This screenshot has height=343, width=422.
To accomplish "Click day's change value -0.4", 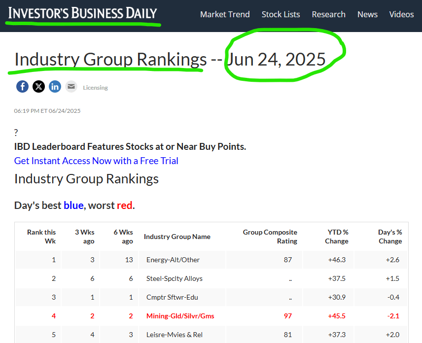I will coord(393,297).
